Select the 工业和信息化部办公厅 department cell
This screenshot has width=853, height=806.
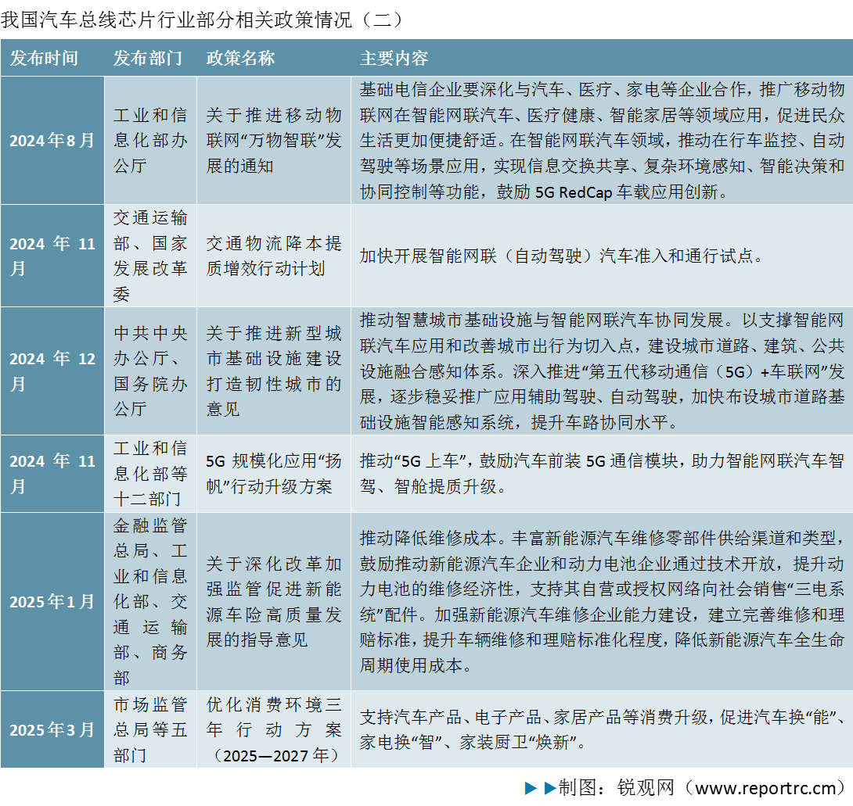[x=149, y=139]
